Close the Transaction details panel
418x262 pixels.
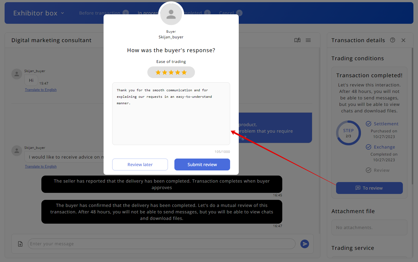(x=403, y=40)
